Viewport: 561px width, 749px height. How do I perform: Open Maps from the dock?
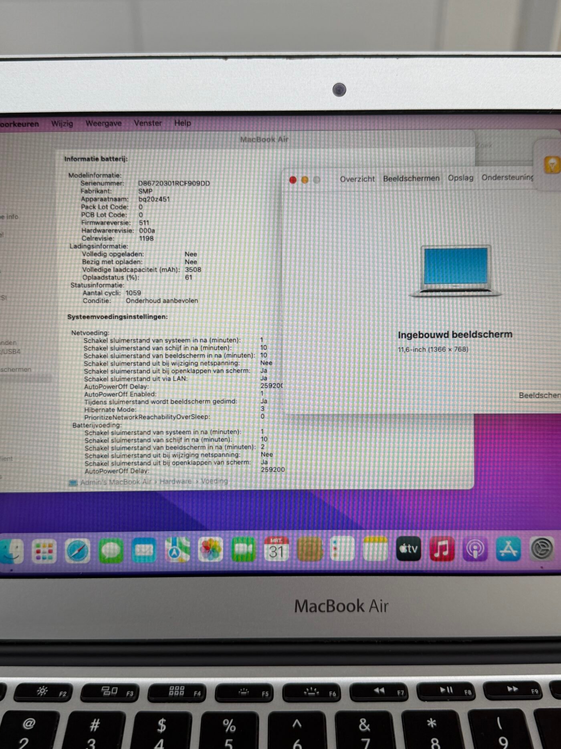(x=178, y=550)
